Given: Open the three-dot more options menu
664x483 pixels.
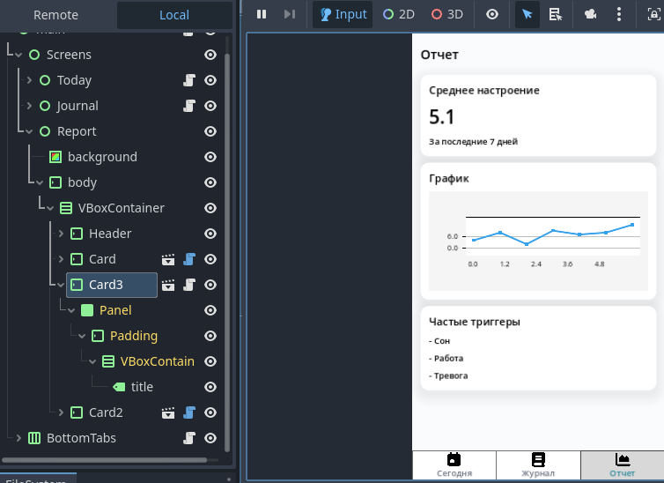Looking at the screenshot, I should click(x=620, y=14).
